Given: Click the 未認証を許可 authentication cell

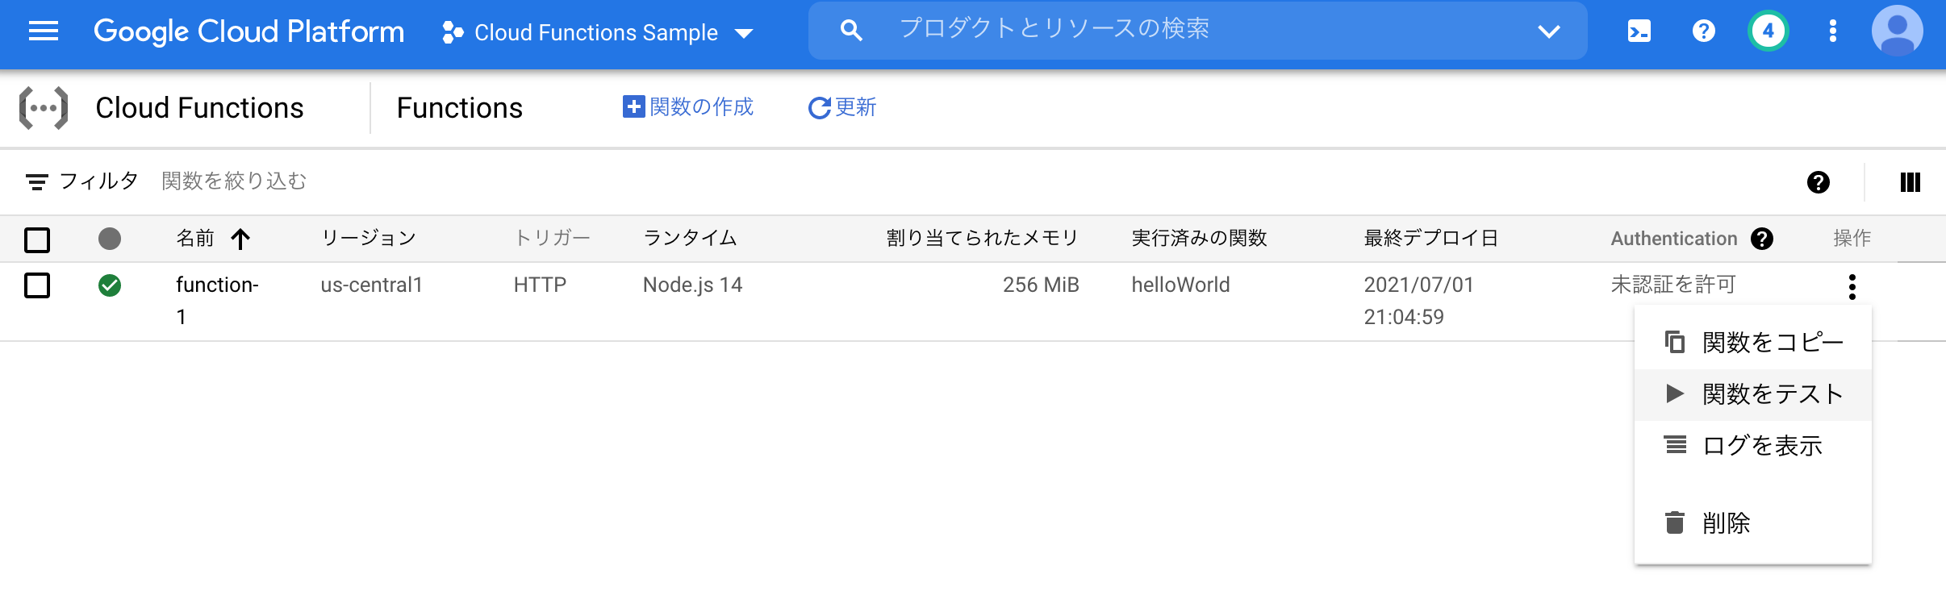Looking at the screenshot, I should [1673, 285].
